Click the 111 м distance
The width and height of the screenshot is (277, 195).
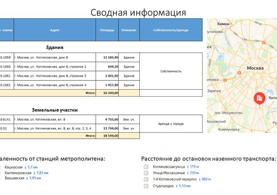194,167
